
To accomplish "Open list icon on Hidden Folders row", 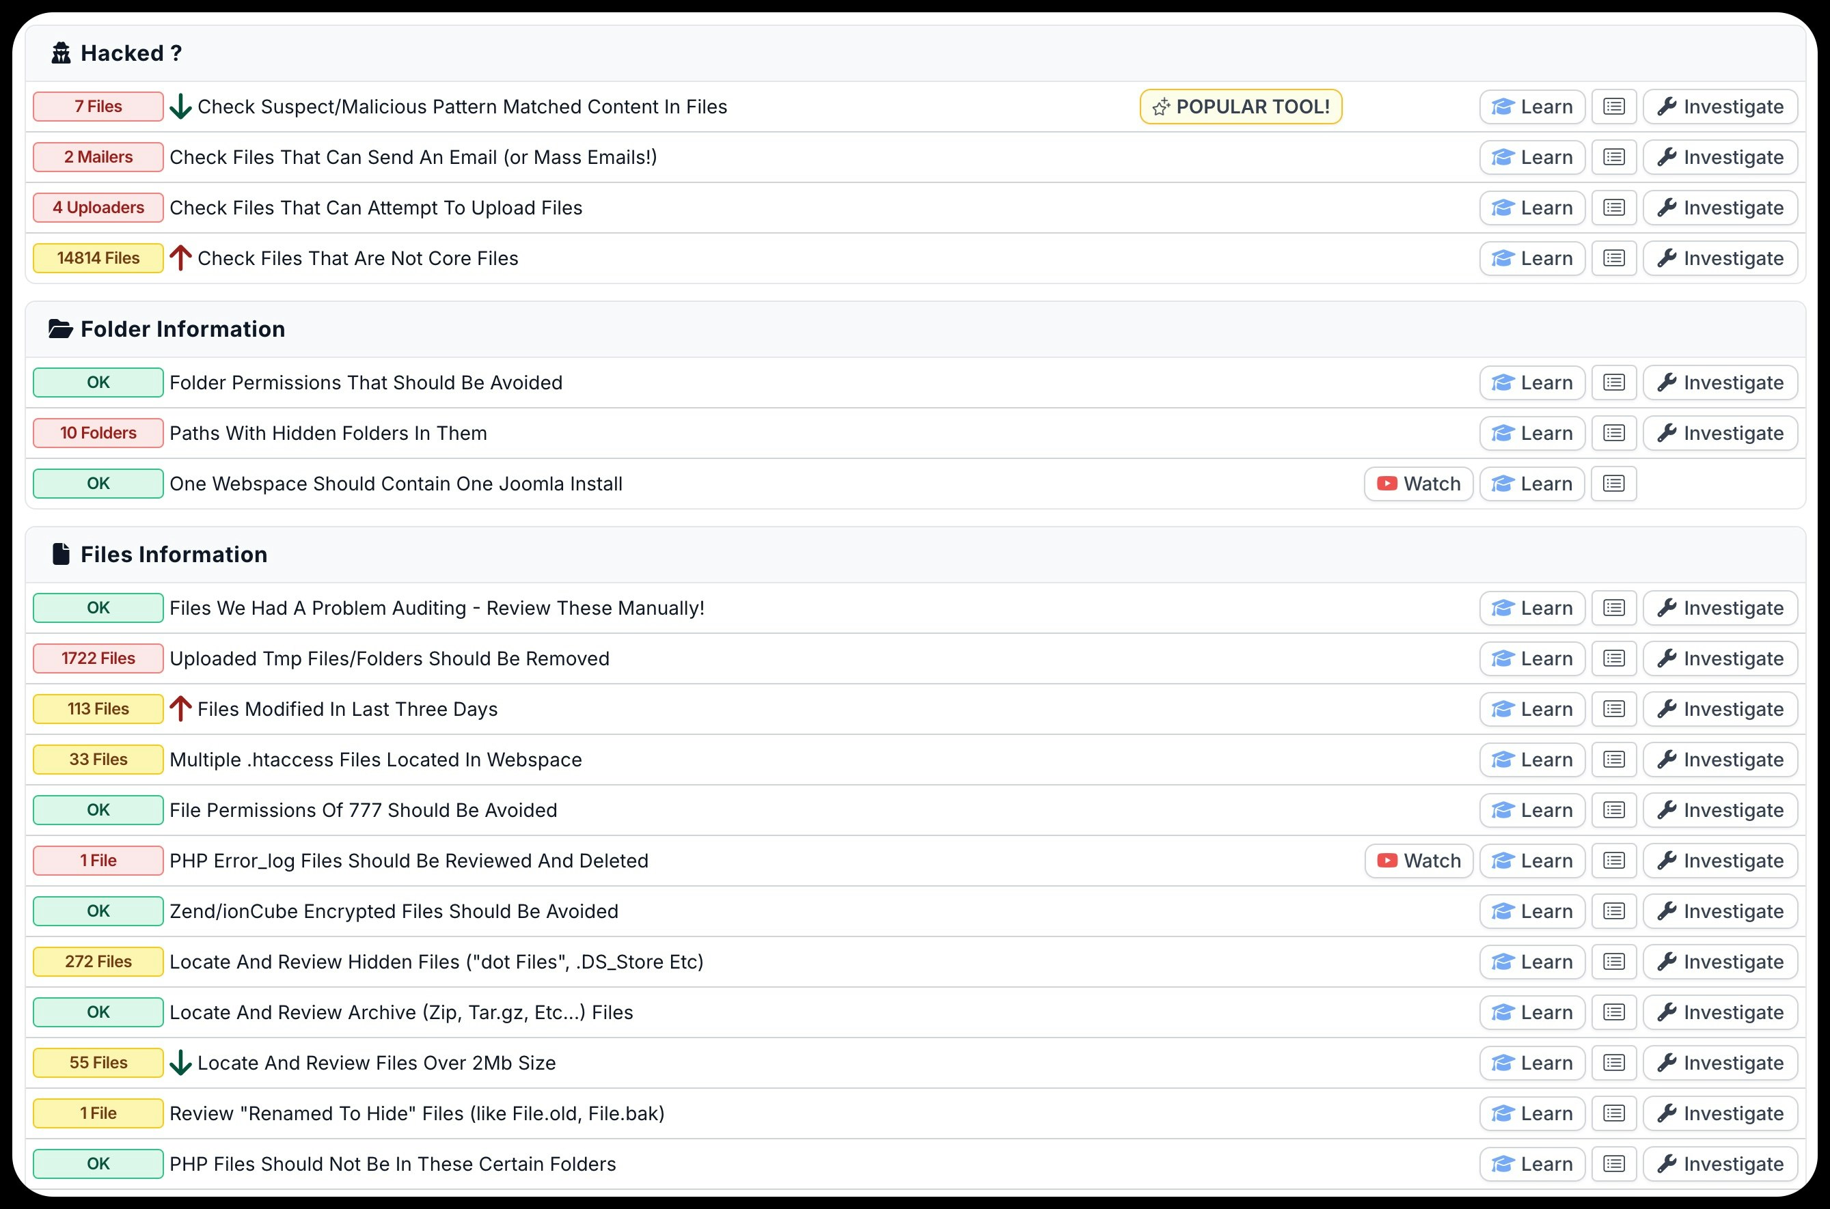I will (x=1613, y=433).
